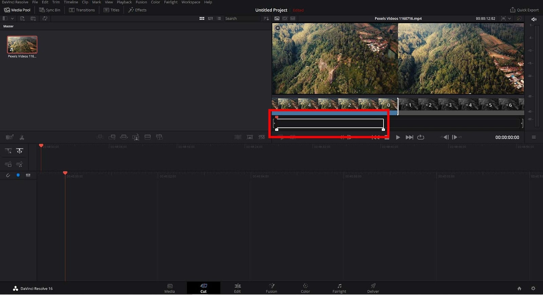543x295 pixels.
Task: Open the media pool sort order menu
Action: (266, 18)
